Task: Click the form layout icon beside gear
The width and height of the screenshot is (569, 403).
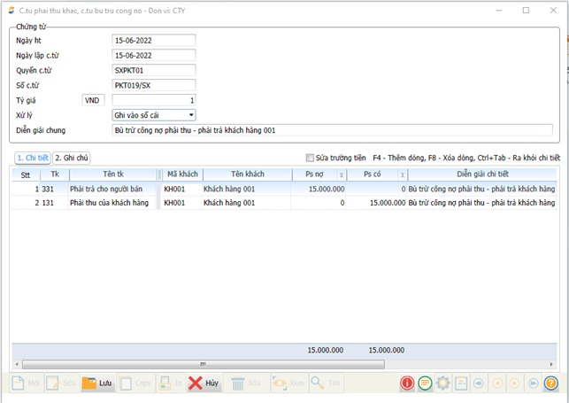Action: 460,384
